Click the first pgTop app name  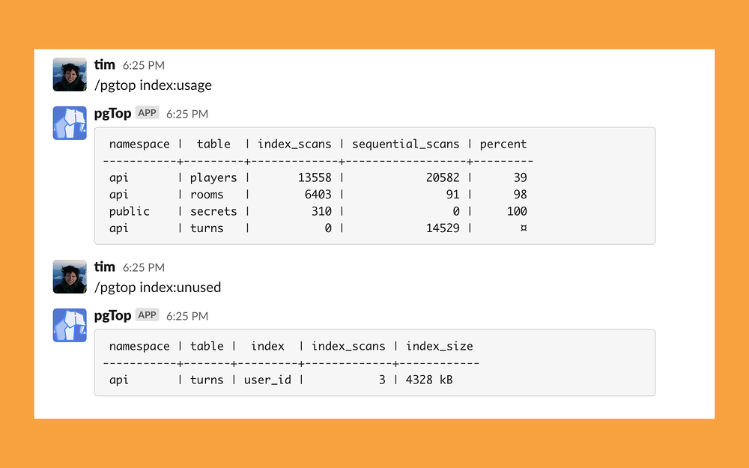(x=113, y=114)
